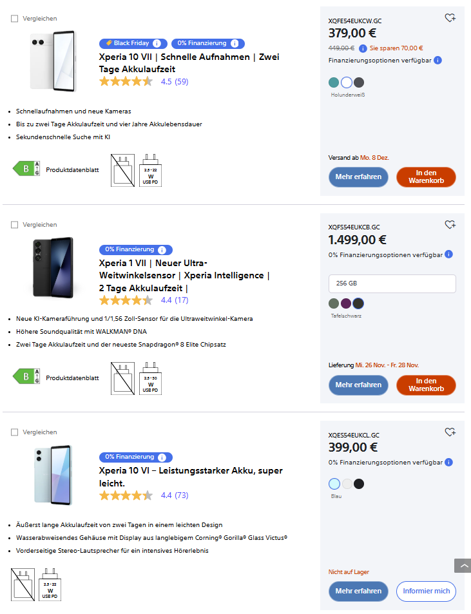
Task: Show info on Xperia 1 VII 0% Finanzierung badge
Action: pyautogui.click(x=162, y=250)
